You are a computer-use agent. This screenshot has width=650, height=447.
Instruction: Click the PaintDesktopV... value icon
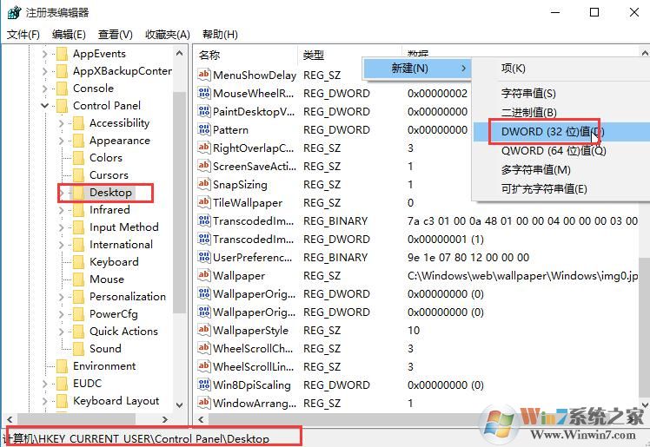point(203,111)
